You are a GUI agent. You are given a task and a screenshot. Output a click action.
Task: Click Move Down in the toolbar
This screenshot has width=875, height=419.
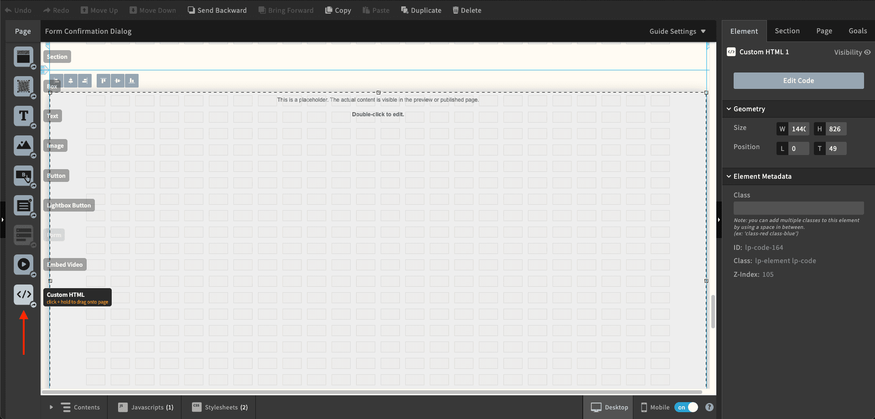pyautogui.click(x=153, y=10)
